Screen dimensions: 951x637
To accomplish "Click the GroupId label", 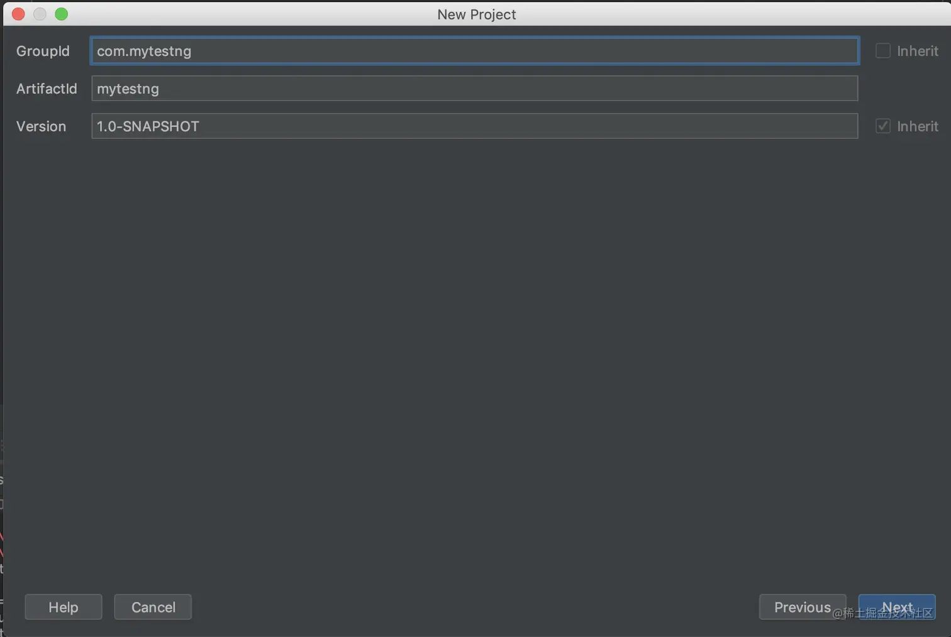I will (43, 51).
